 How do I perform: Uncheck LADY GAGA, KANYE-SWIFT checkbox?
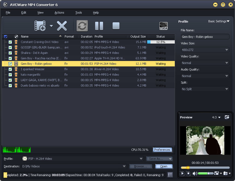[x=10, y=80]
